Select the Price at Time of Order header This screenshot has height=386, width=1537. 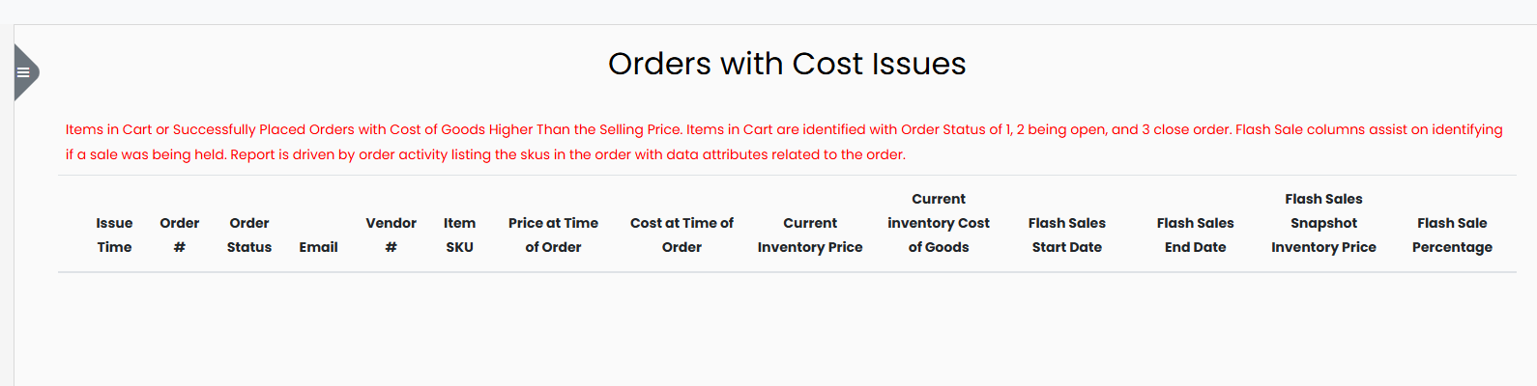(553, 235)
